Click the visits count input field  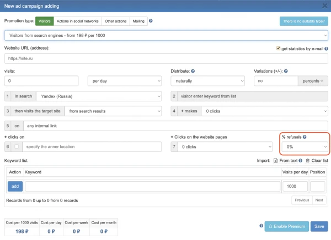point(41,81)
